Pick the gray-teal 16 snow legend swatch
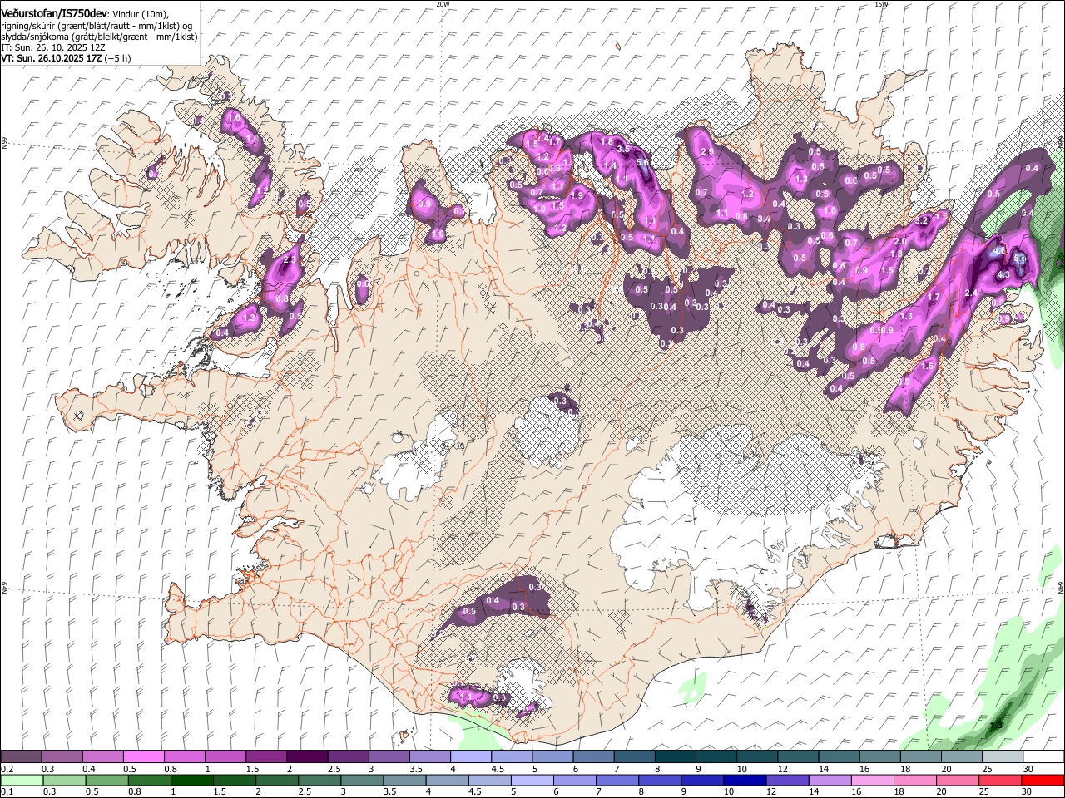Viewport: 1065px width, 798px height. 880,757
